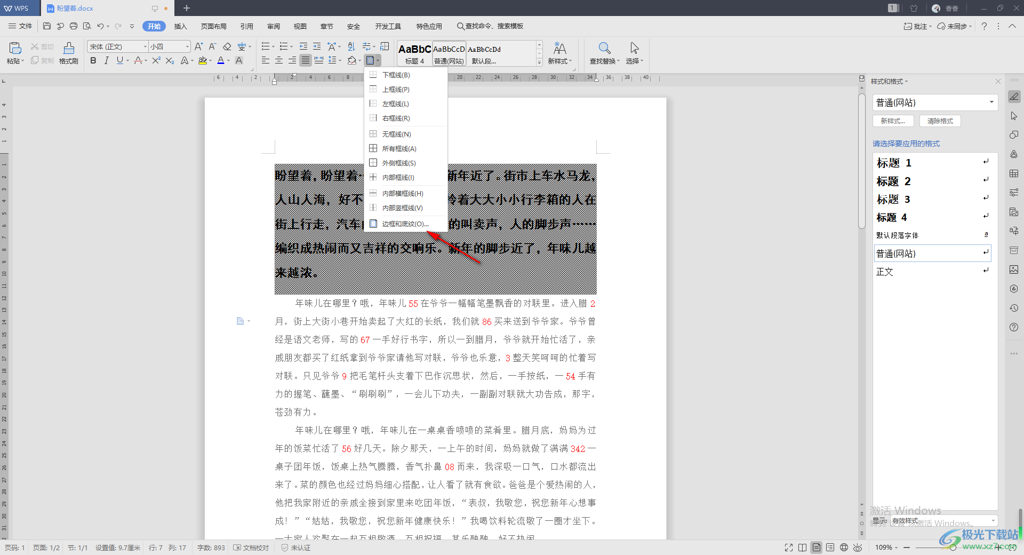Decrease font size with A- icon
The image size is (1024, 555).
point(212,46)
